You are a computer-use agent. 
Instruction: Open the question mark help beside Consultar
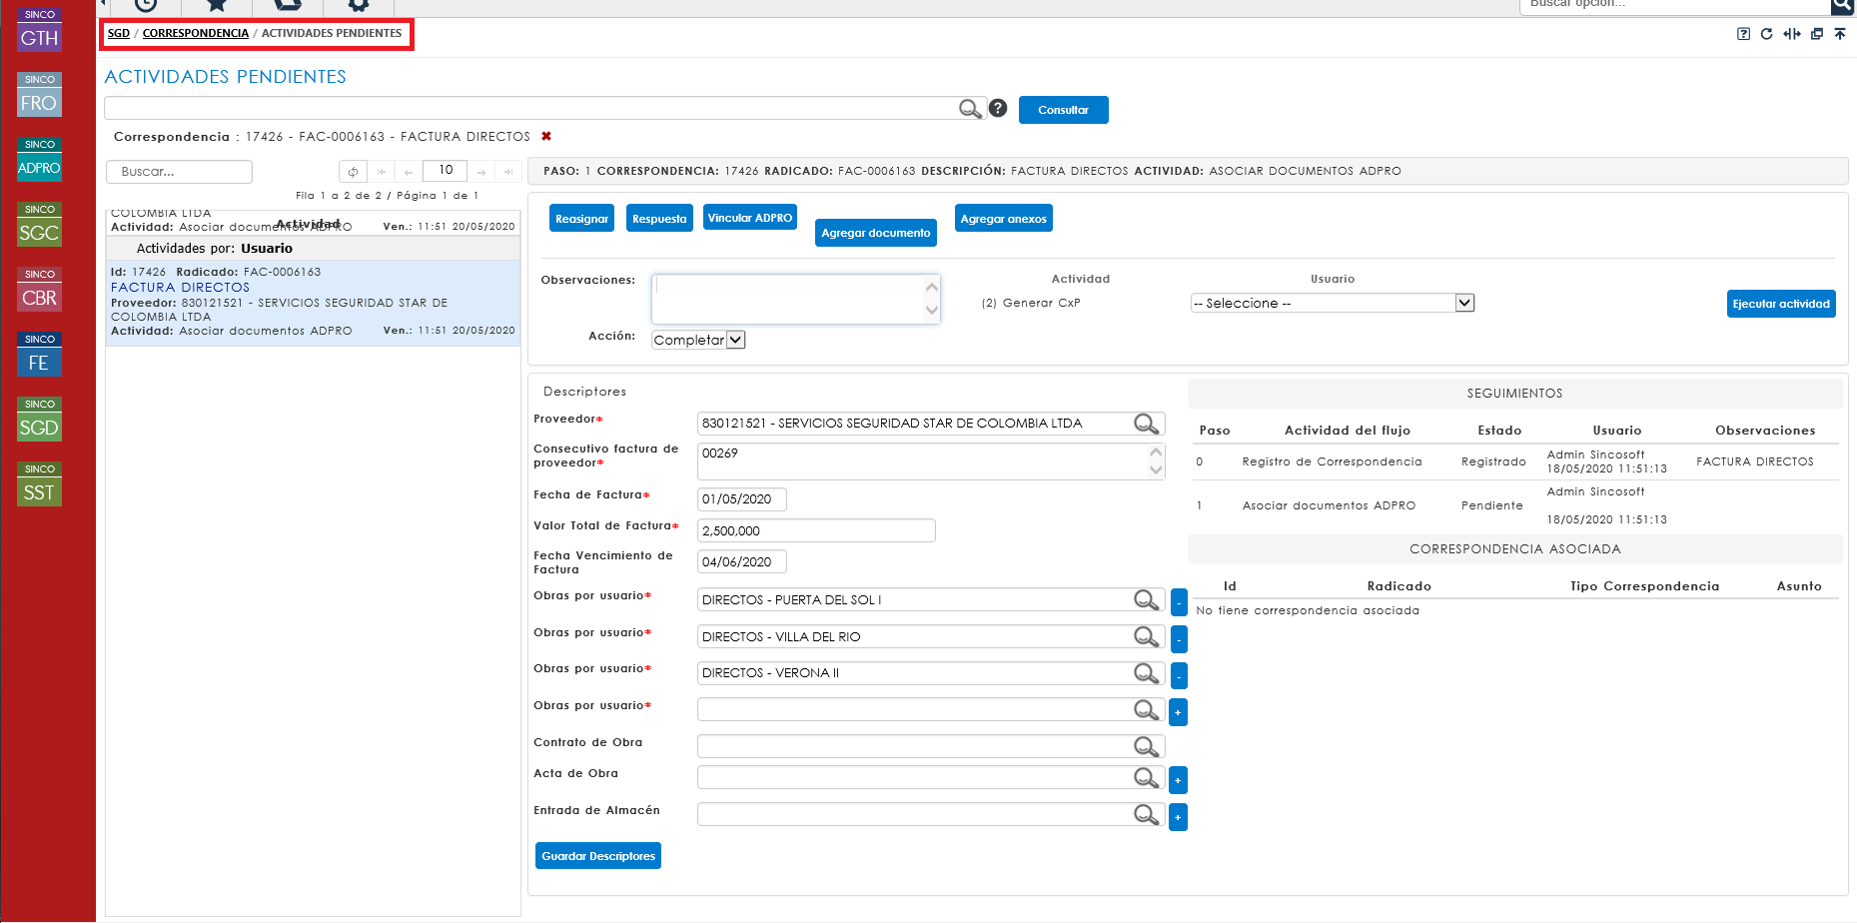point(998,108)
